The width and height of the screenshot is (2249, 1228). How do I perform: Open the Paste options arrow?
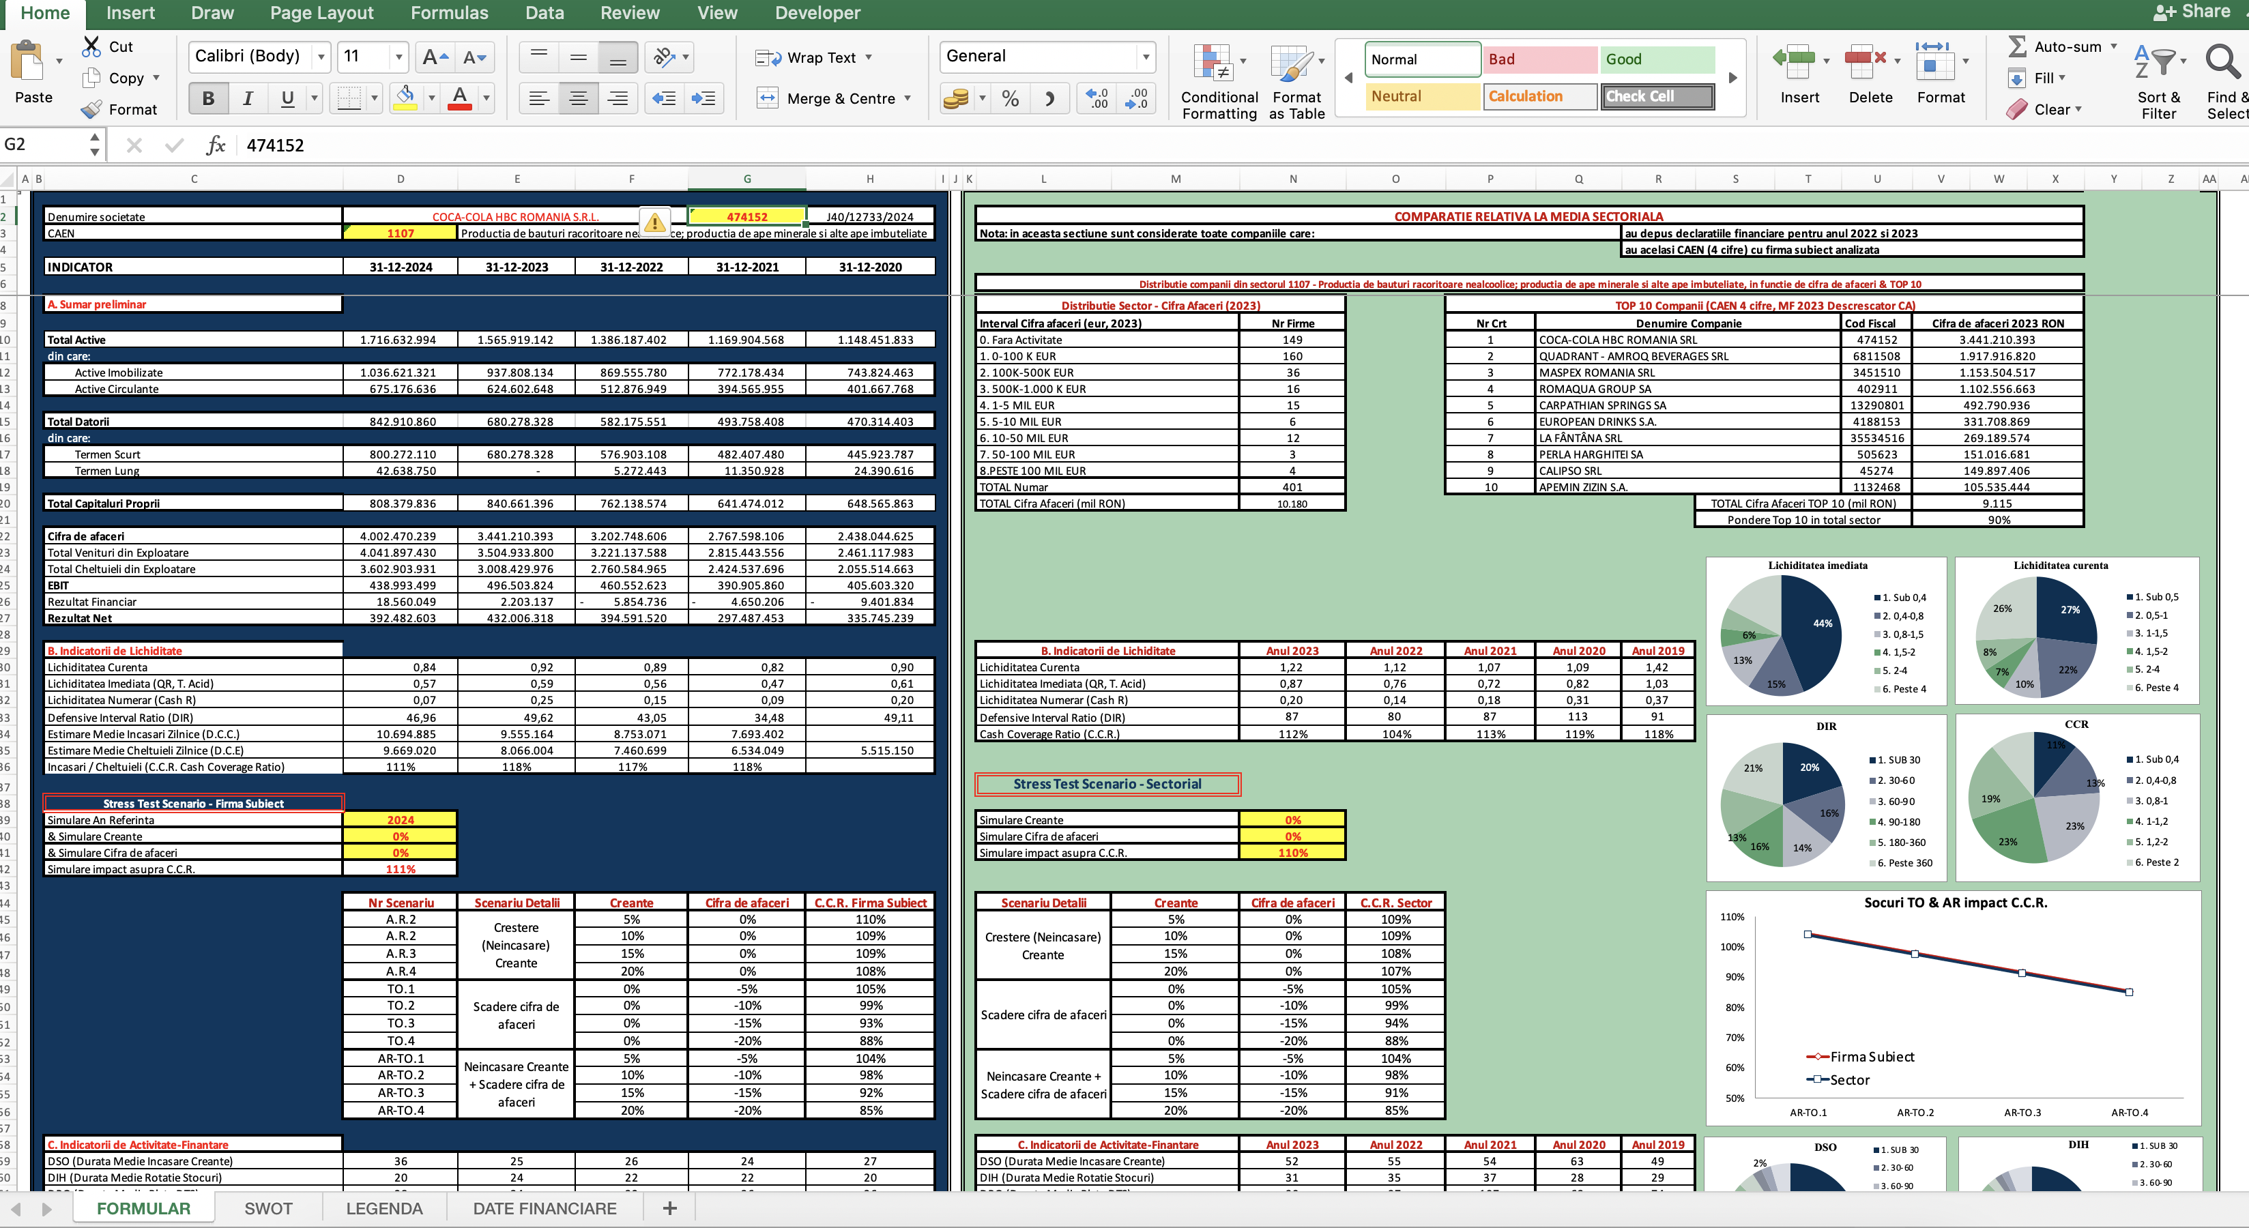click(x=59, y=61)
